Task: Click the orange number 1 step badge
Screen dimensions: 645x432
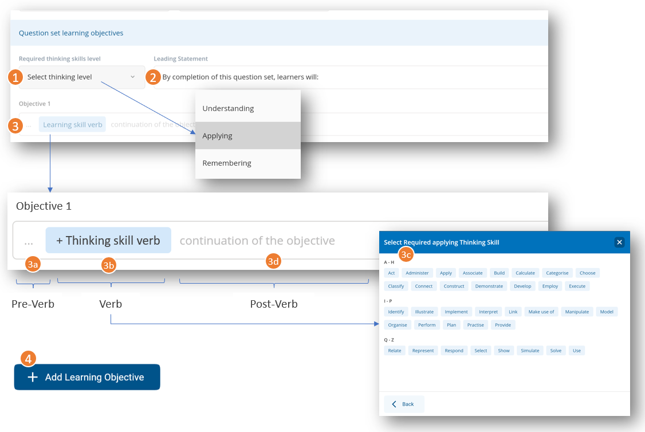Action: click(15, 77)
